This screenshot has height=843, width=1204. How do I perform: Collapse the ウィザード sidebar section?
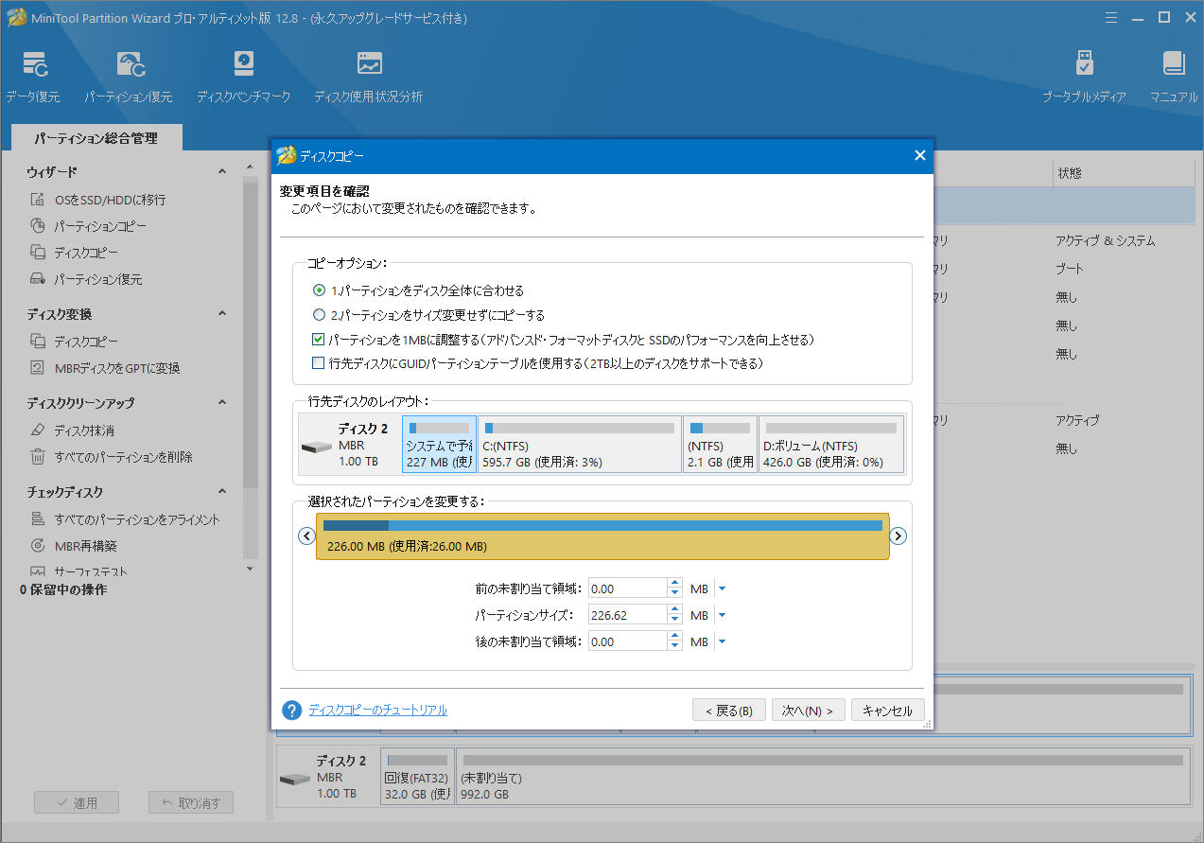221,170
